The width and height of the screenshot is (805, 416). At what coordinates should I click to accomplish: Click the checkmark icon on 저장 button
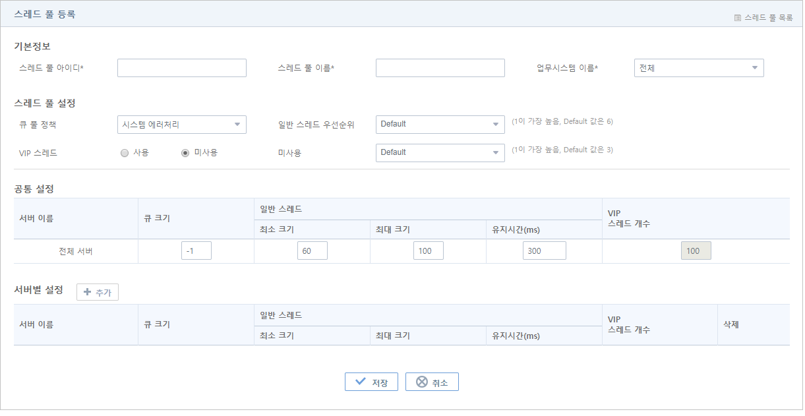click(360, 382)
